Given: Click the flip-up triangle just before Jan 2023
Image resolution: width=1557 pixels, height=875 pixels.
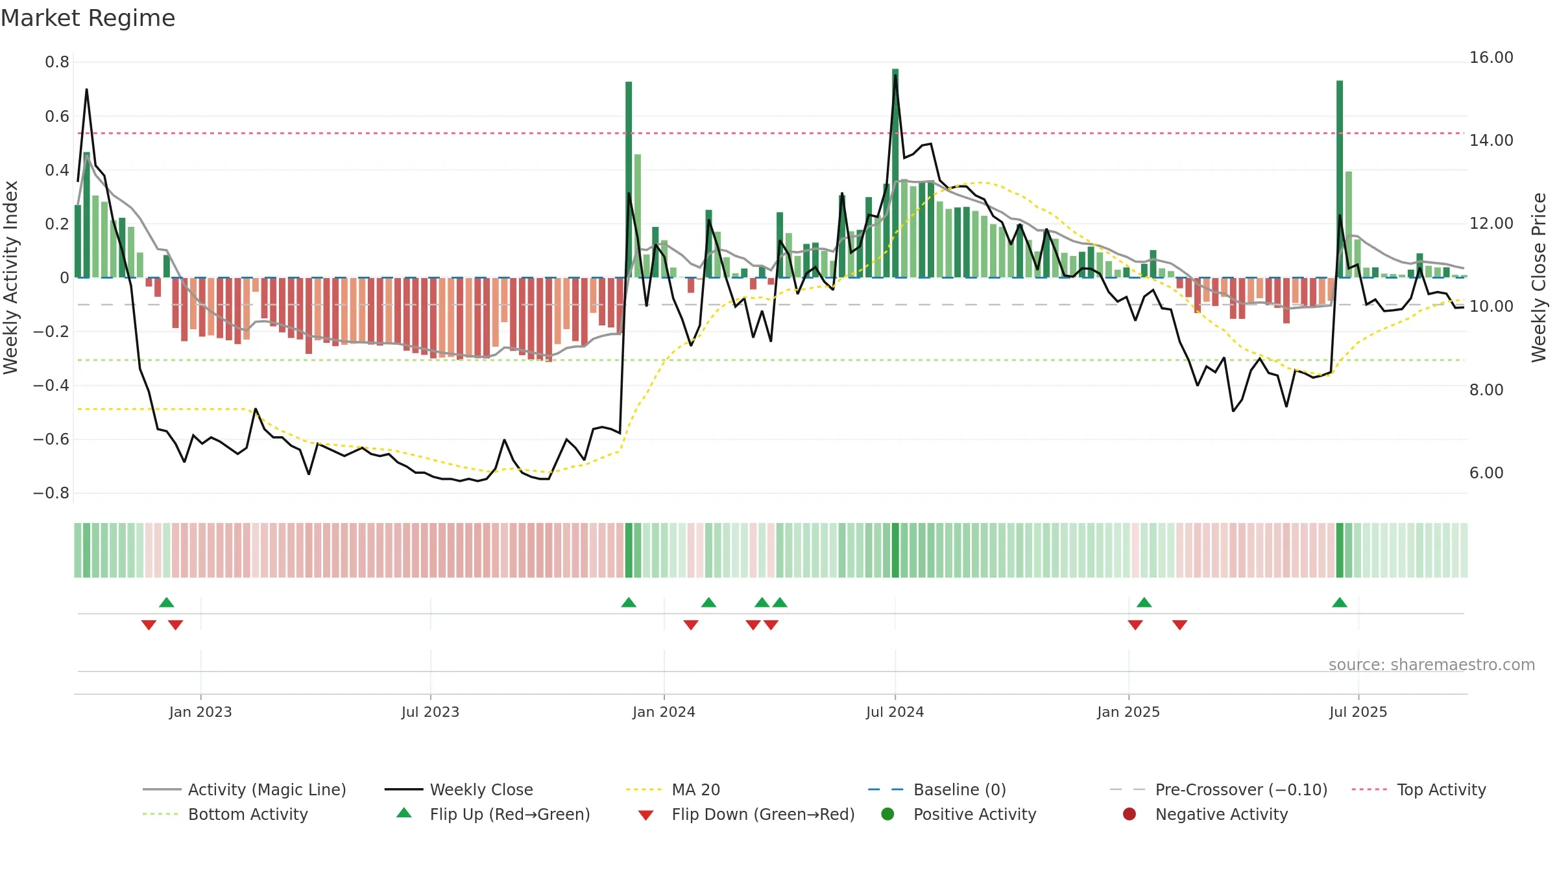Looking at the screenshot, I should (x=167, y=602).
